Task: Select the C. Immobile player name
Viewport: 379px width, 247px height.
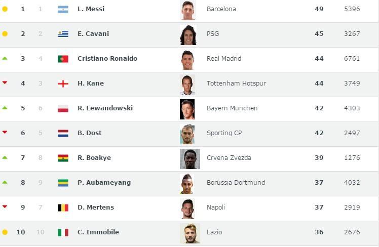Action: point(98,232)
